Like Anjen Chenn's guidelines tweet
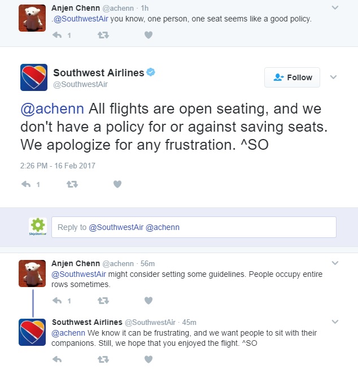The height and width of the screenshot is (369, 358). pos(149,301)
